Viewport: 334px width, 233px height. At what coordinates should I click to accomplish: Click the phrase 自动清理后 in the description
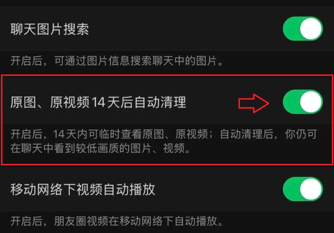(x=246, y=134)
